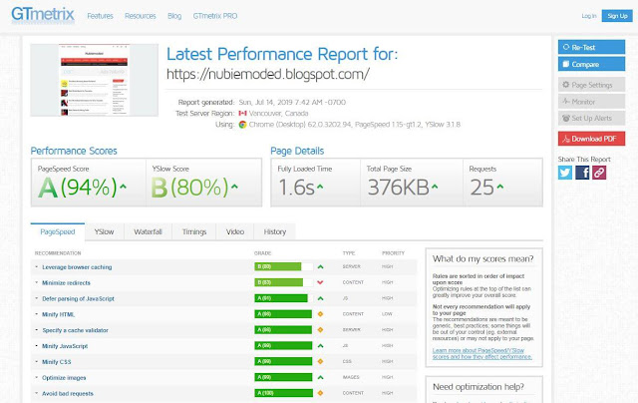Click green up arrow for Leverage browser caching
Screen dimensions: 638x403
tap(320, 267)
